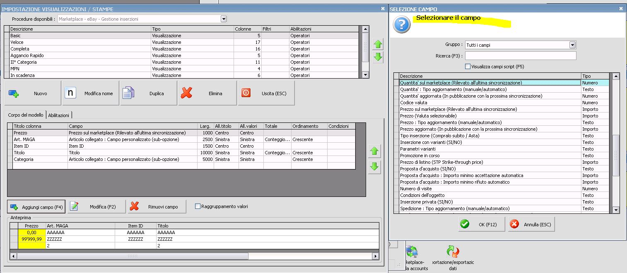Move model up with upper green arrow

[x=378, y=44]
